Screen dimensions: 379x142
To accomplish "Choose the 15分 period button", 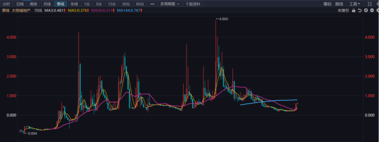I will coord(112,4).
